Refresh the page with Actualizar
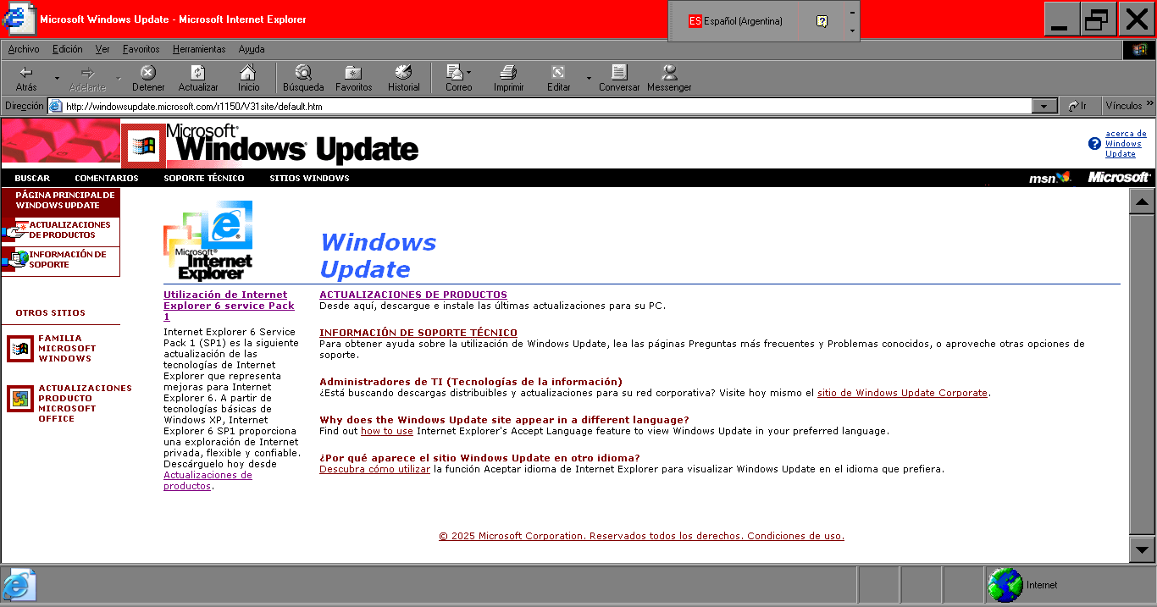Viewport: 1157px width, 607px height. pos(197,77)
